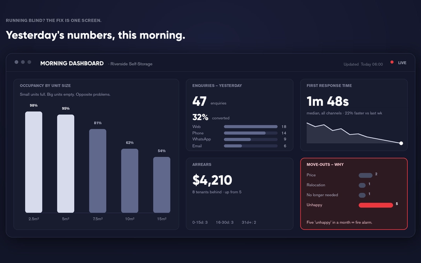Click the Web enquiries progress bar
The image size is (421, 263).
pos(251,127)
